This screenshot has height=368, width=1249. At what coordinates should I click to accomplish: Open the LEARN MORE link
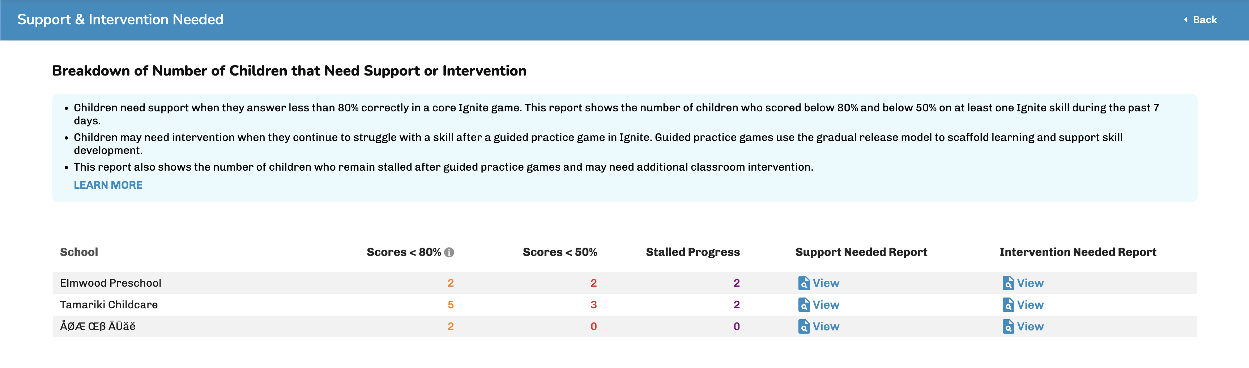click(x=108, y=185)
